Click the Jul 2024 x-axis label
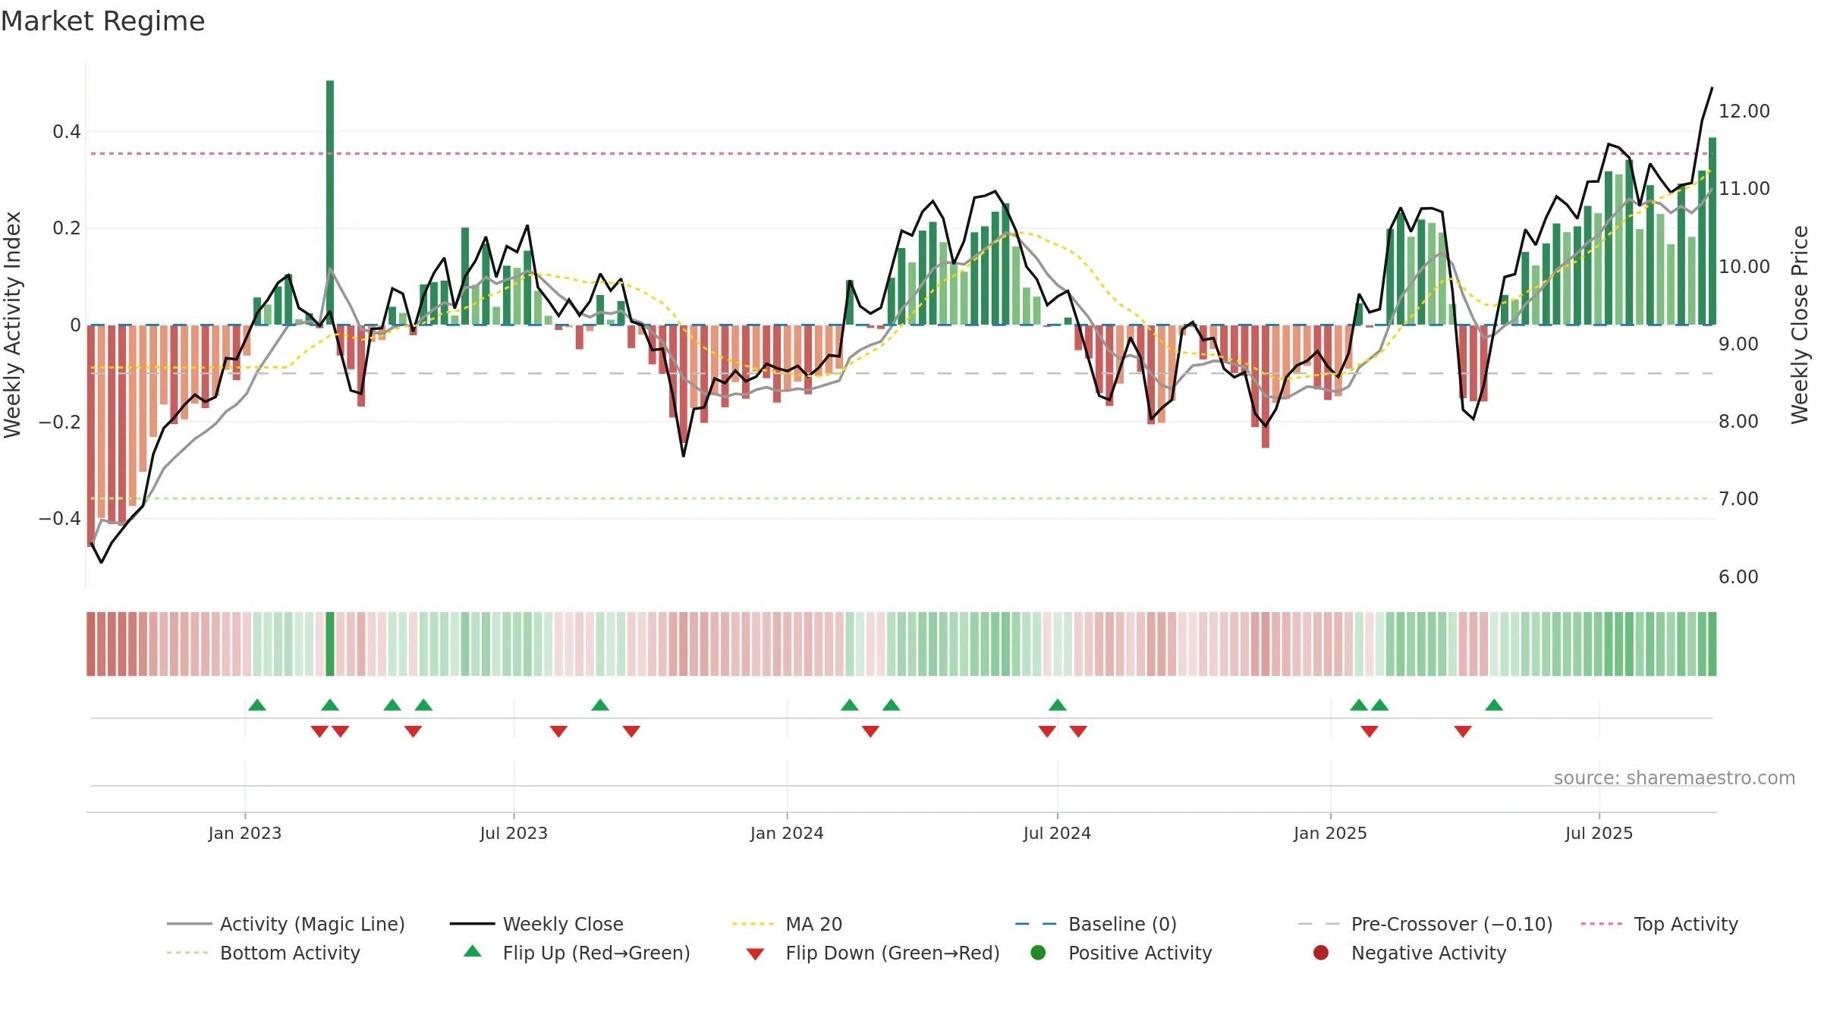Viewport: 1821px width, 1024px height. click(1057, 834)
